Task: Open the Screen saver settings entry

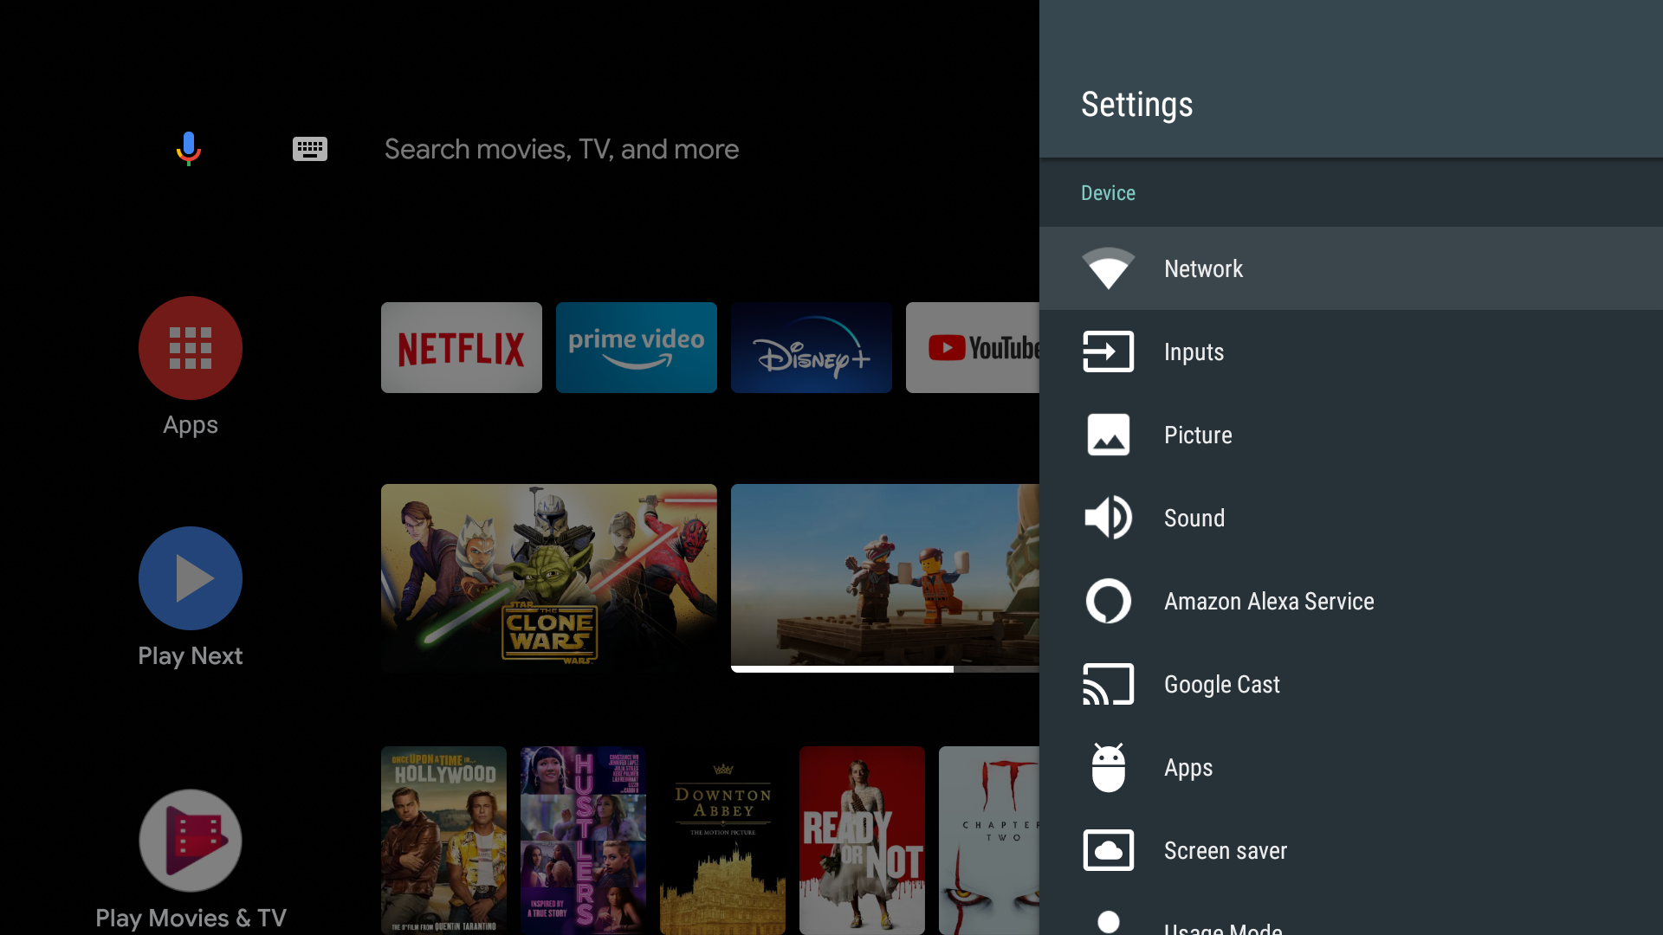Action: (1351, 850)
